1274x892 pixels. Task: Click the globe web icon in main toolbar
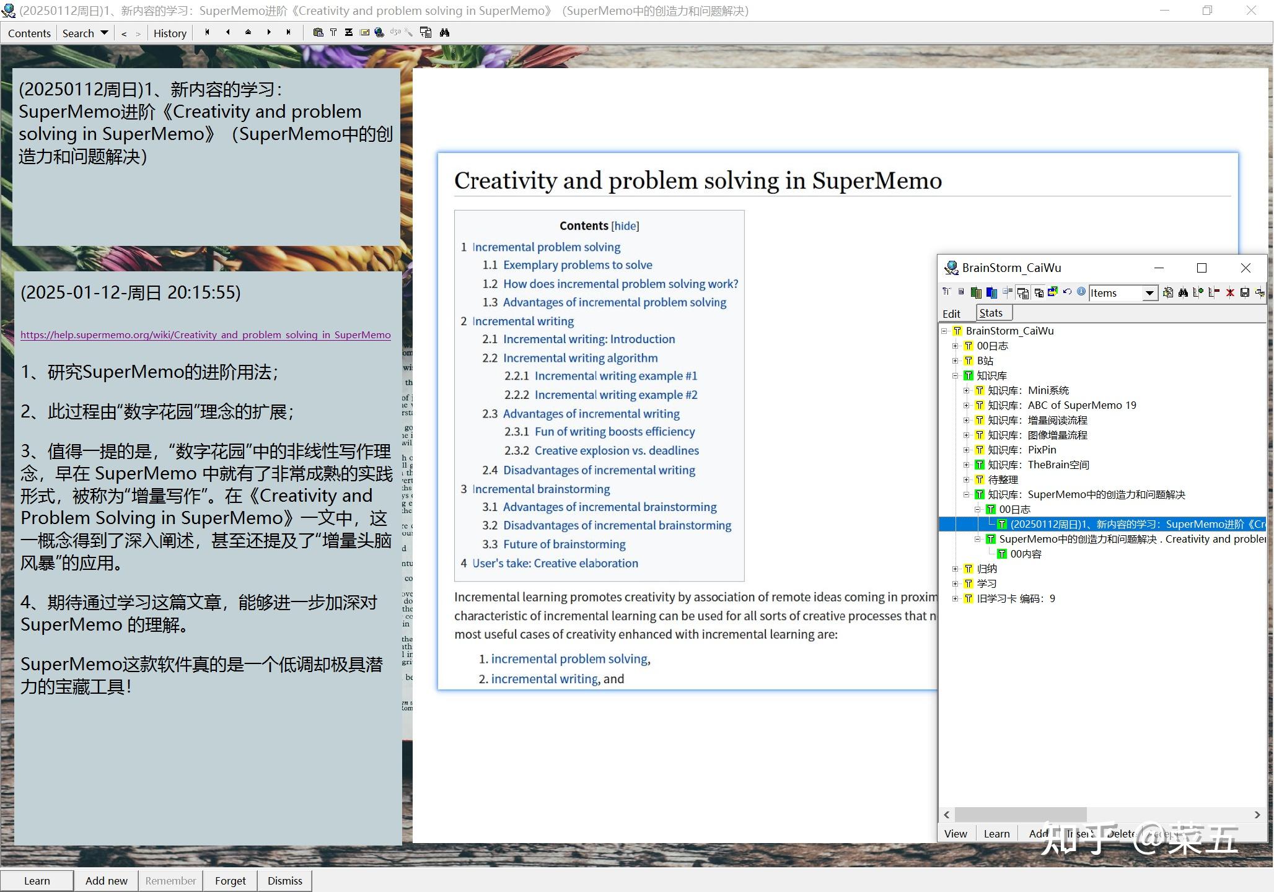pos(379,32)
